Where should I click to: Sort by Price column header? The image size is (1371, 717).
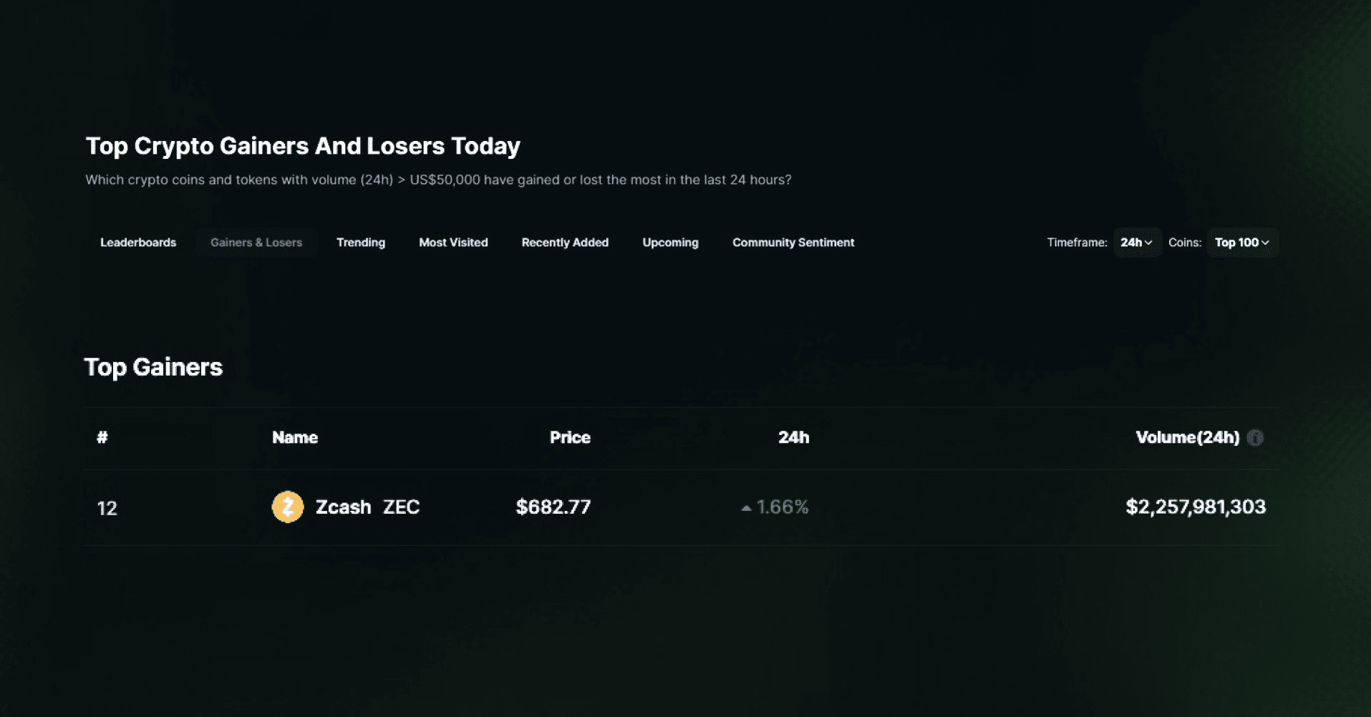(570, 437)
